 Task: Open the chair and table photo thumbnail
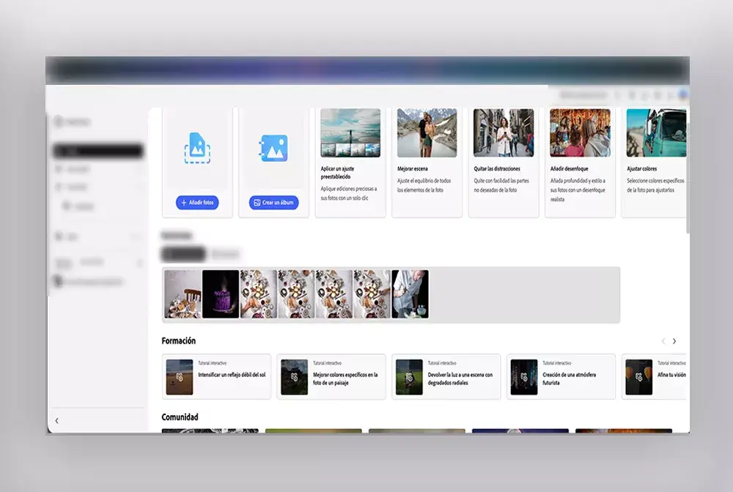(183, 294)
